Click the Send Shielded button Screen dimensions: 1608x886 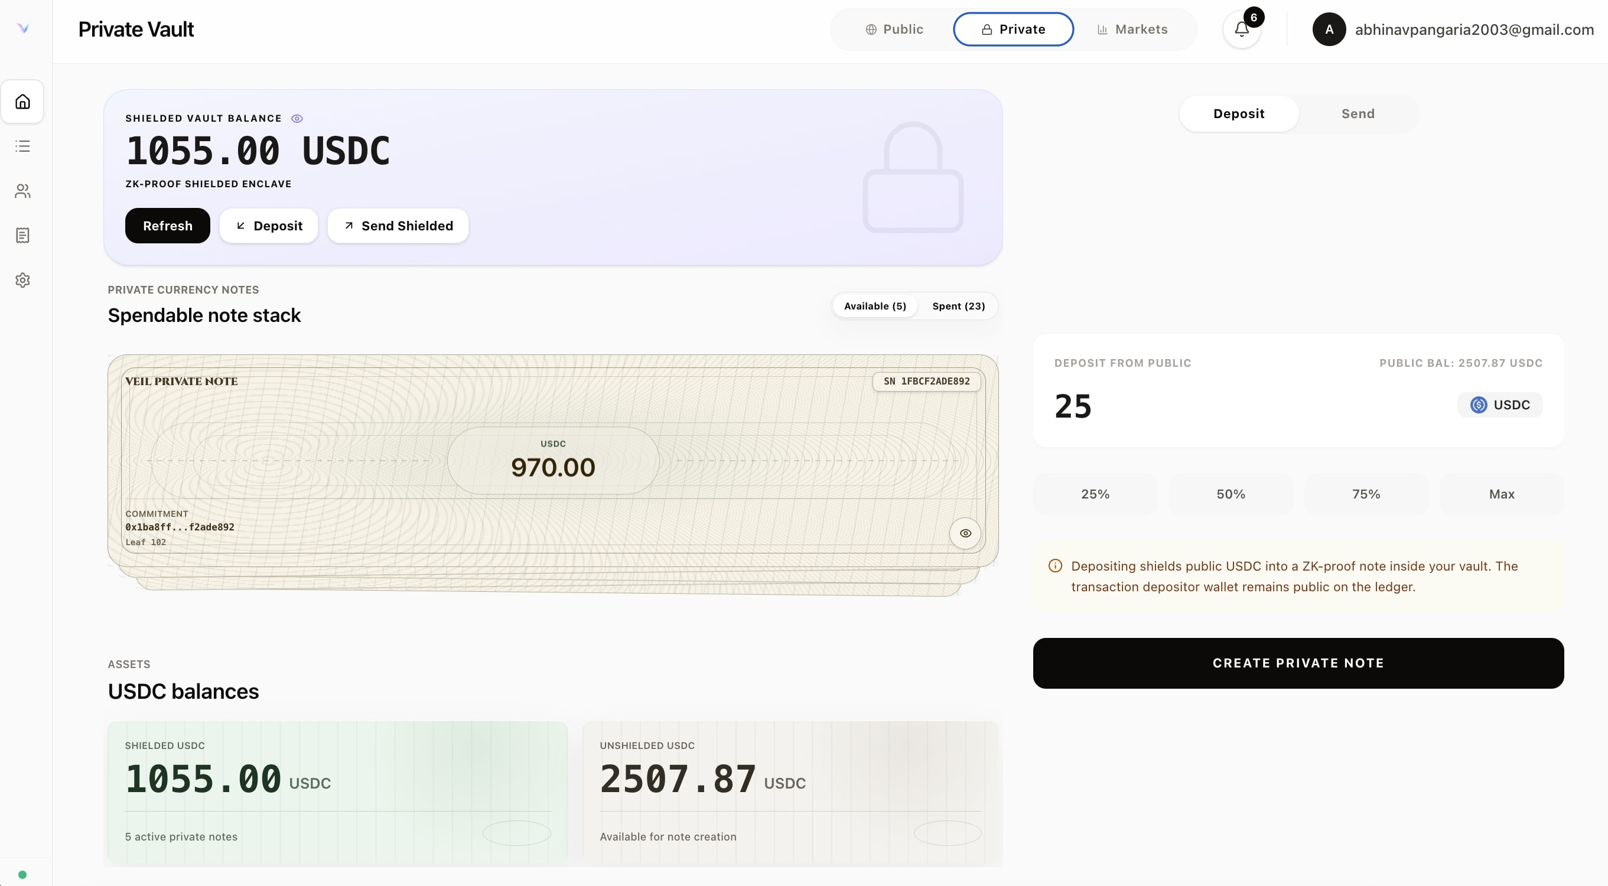[398, 226]
